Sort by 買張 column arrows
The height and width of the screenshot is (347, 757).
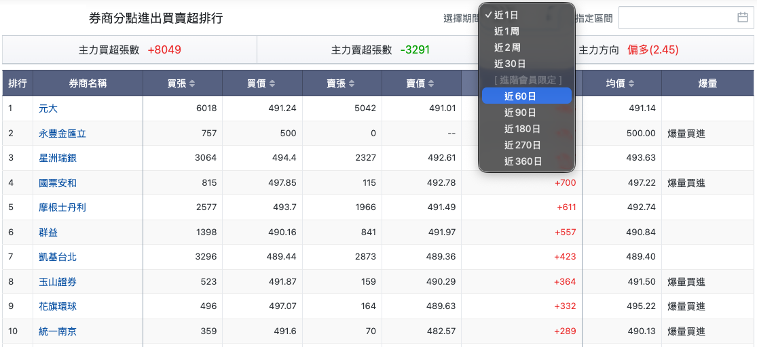point(192,83)
